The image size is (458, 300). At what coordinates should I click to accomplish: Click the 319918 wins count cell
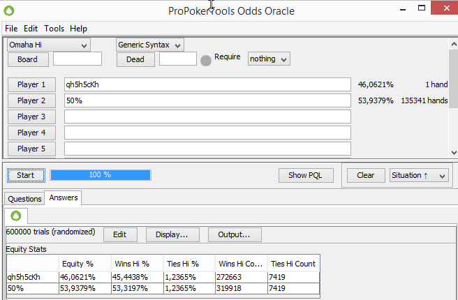click(241, 288)
